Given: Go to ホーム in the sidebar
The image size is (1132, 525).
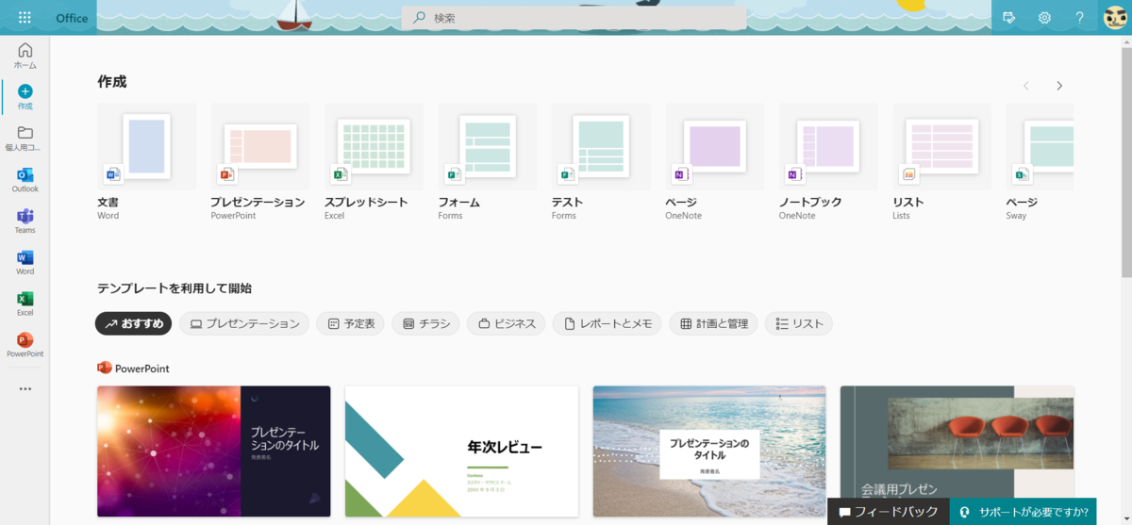Looking at the screenshot, I should click(25, 56).
